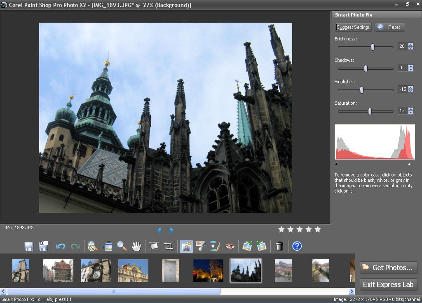
Task: Activate the Smart Photo Fix tool
Action: pyautogui.click(x=186, y=246)
